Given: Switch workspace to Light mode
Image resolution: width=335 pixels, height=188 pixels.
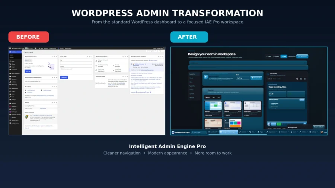Looking at the screenshot, I should click(x=268, y=56).
